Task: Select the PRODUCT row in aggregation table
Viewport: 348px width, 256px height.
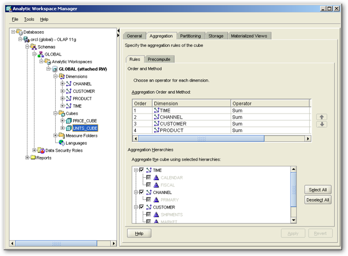Action: (222, 130)
